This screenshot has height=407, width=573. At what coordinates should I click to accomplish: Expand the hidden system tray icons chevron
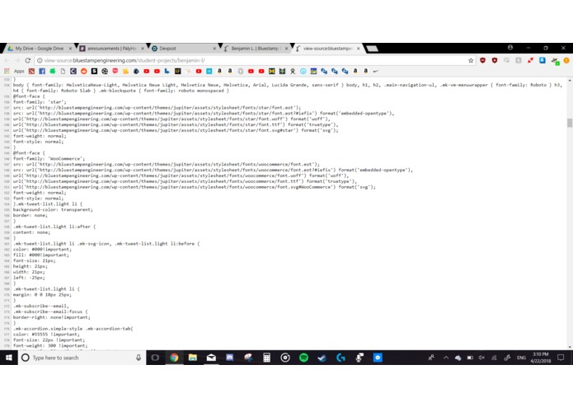point(446,358)
